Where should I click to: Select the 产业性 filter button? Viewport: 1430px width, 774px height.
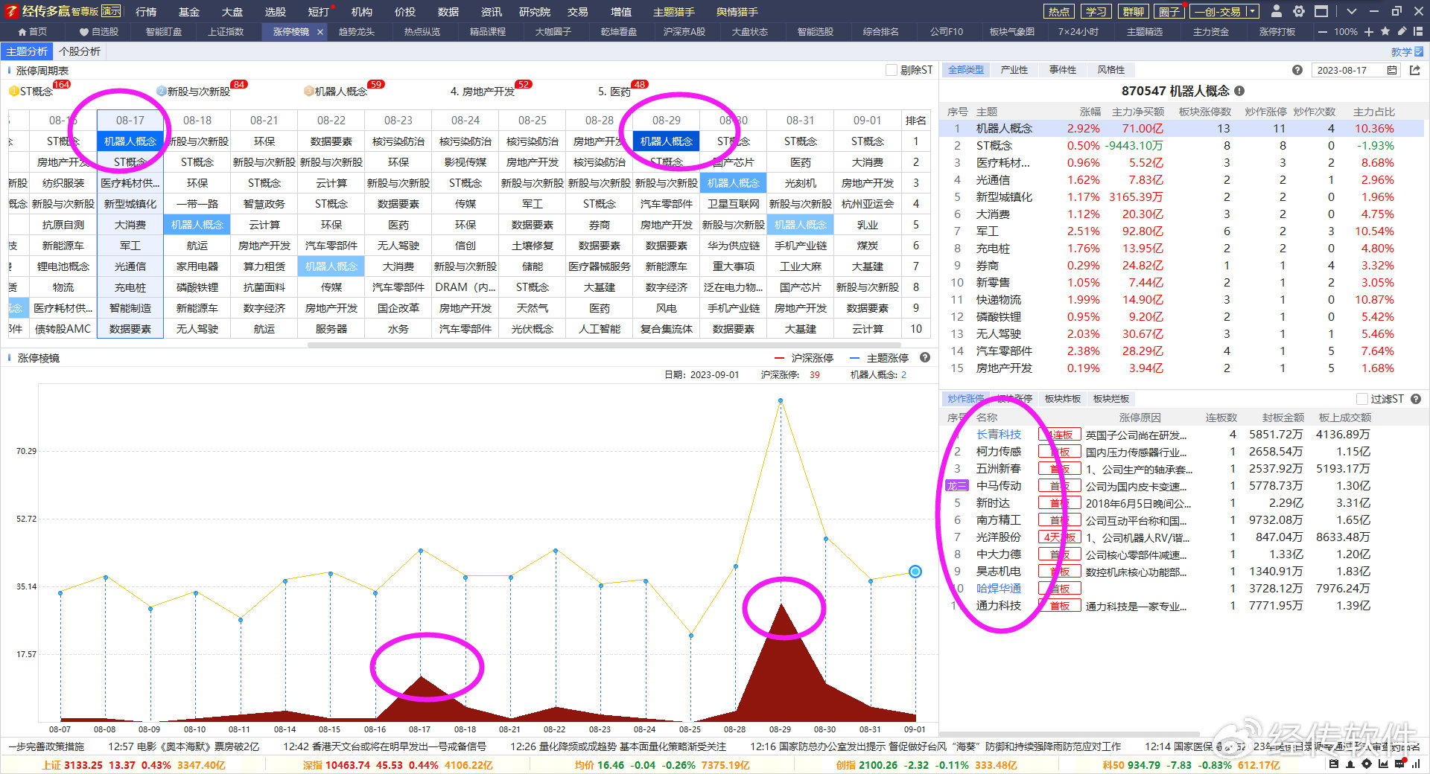[1014, 70]
